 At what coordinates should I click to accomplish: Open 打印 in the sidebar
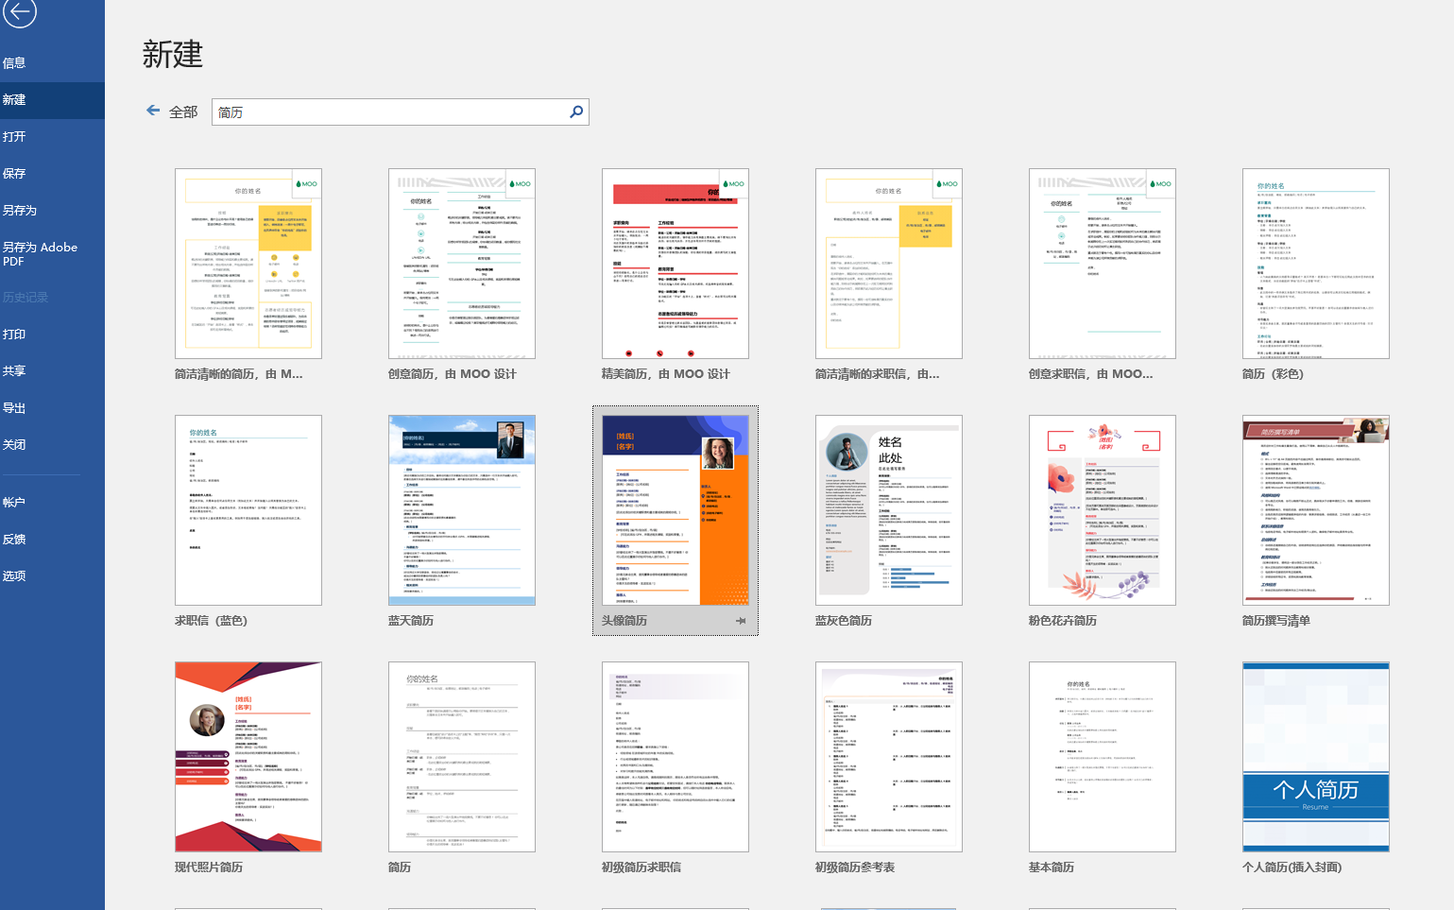52,334
